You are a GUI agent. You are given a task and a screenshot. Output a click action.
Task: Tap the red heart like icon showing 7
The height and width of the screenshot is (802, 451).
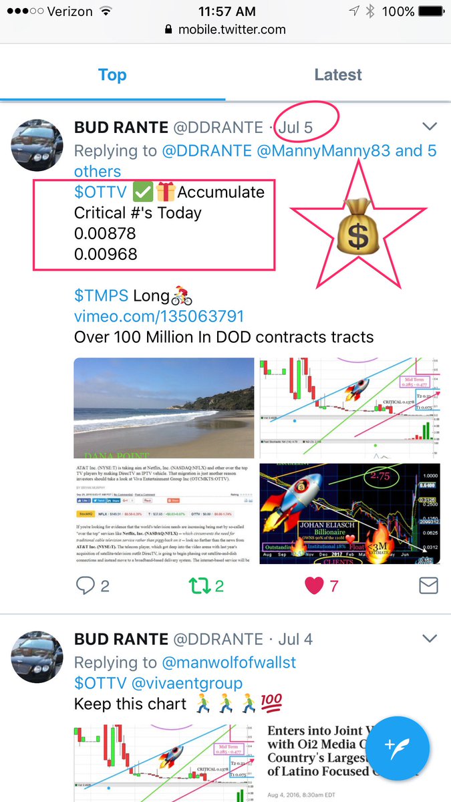[314, 586]
